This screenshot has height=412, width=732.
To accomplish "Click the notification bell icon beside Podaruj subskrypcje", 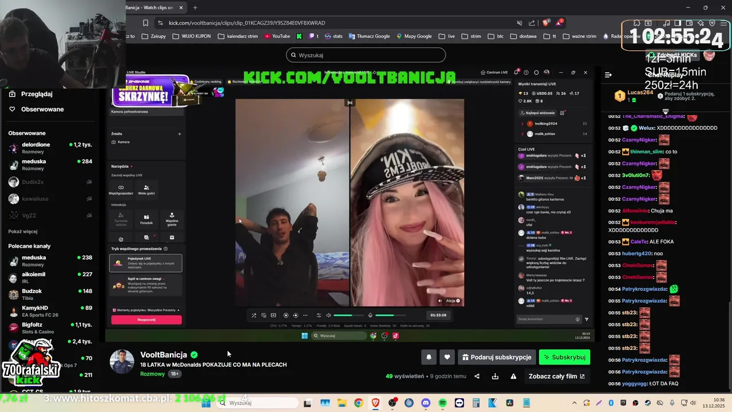I will click(x=429, y=357).
